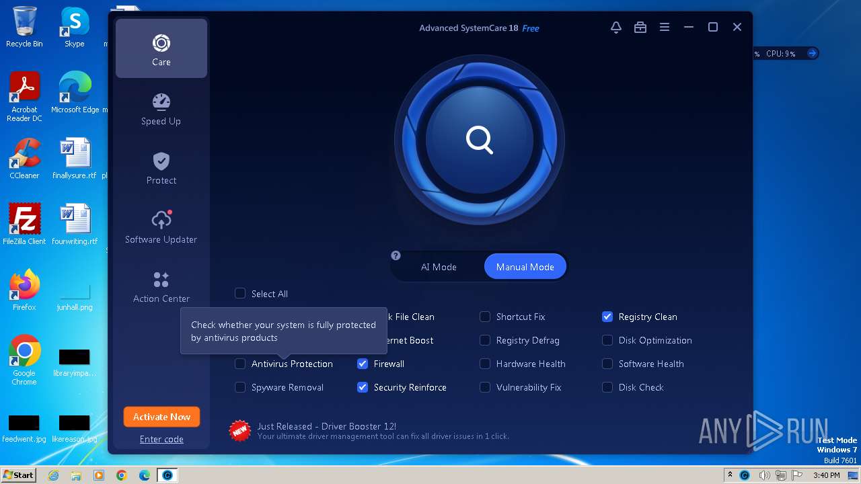861x484 pixels.
Task: Start scan with the magnifier button
Action: point(480,140)
